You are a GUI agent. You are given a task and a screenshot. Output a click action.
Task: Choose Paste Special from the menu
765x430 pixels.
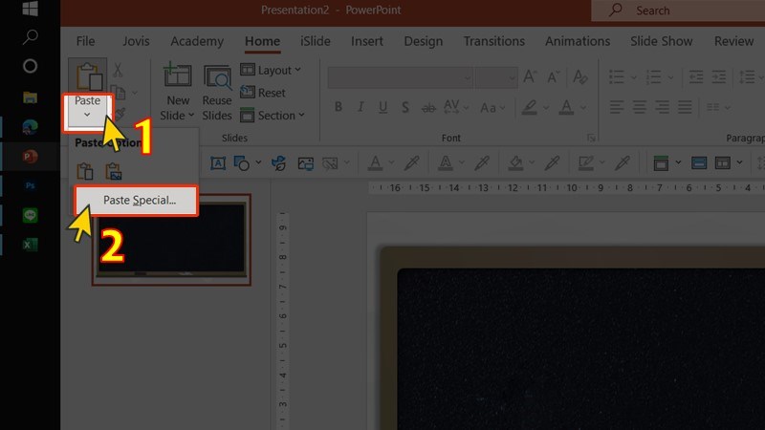[x=139, y=201]
